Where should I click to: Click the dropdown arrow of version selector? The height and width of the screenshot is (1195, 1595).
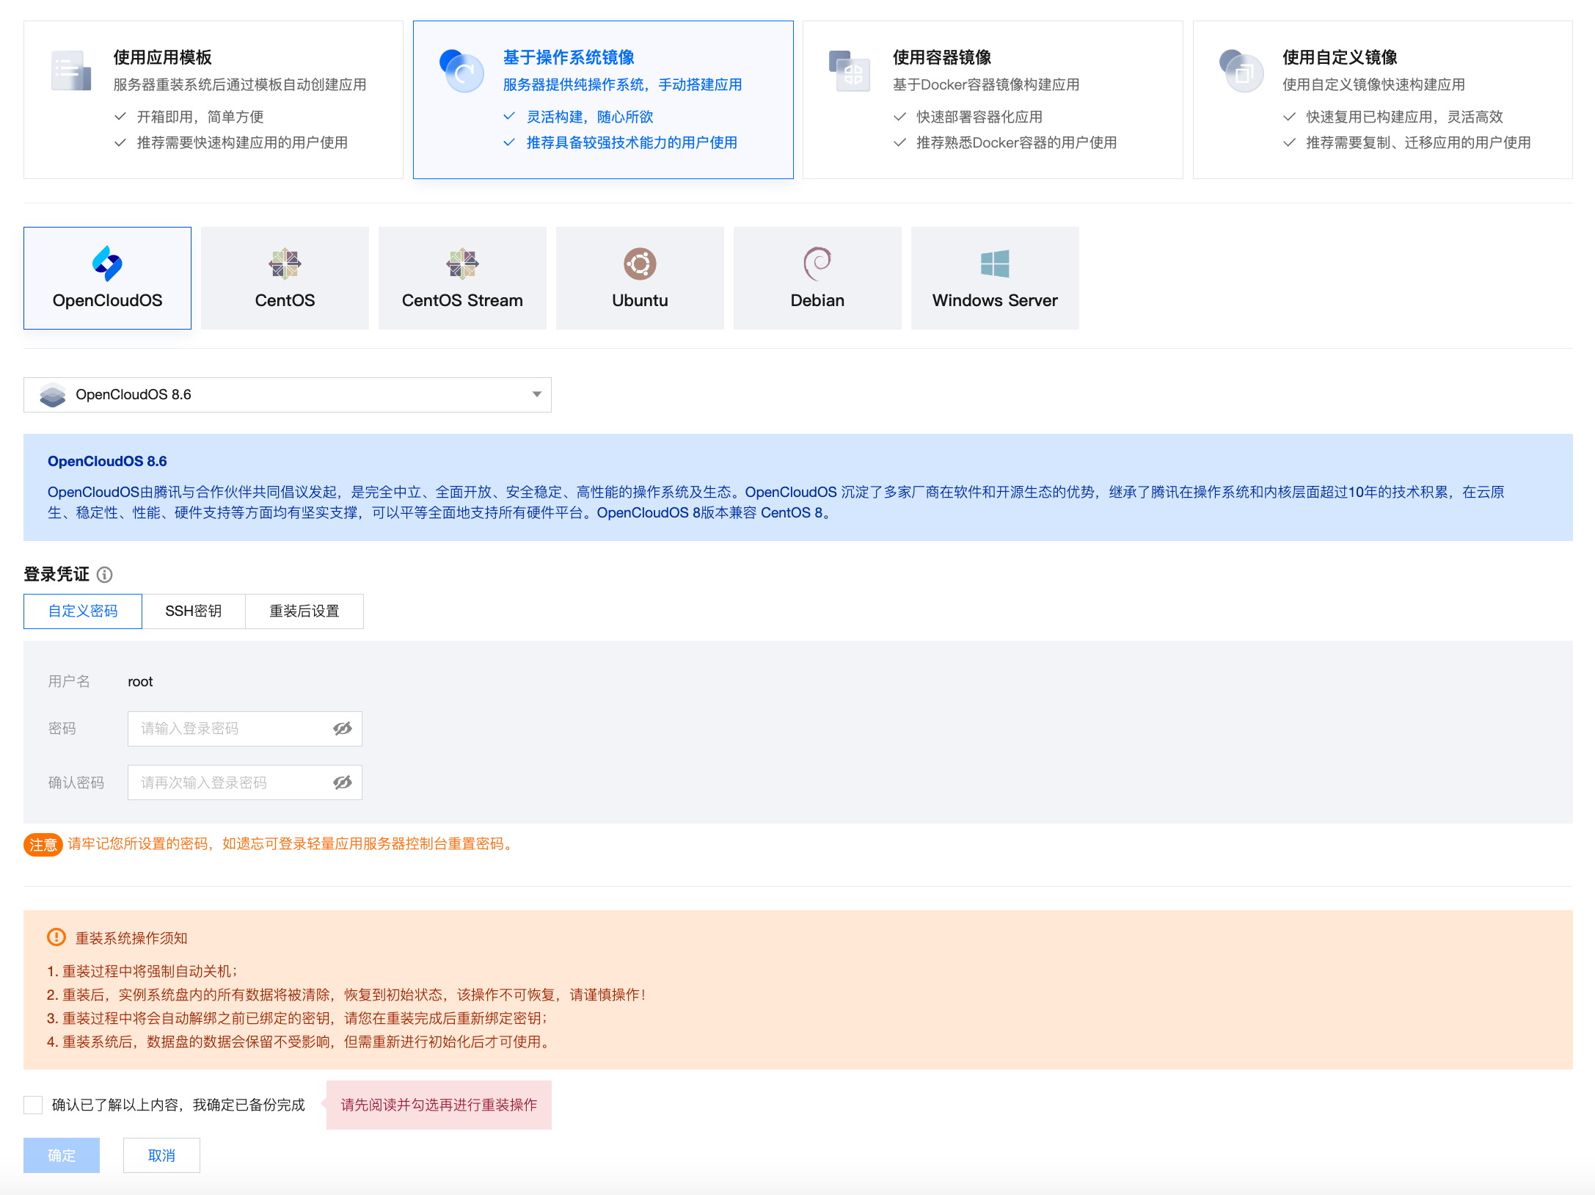pyautogui.click(x=537, y=395)
